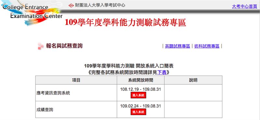Click the 財團法人大學入學考試中心 header text
This screenshot has width=260, height=120.
pos(100,5)
